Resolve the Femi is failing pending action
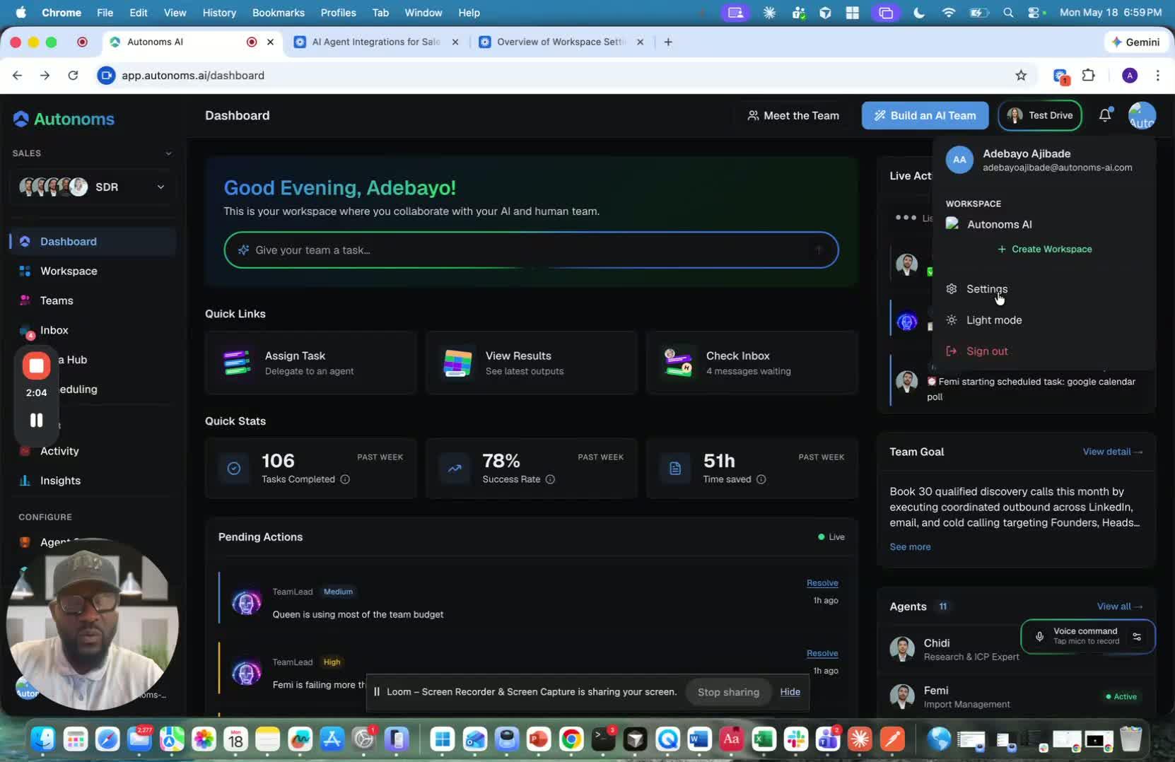The width and height of the screenshot is (1175, 762). (822, 653)
